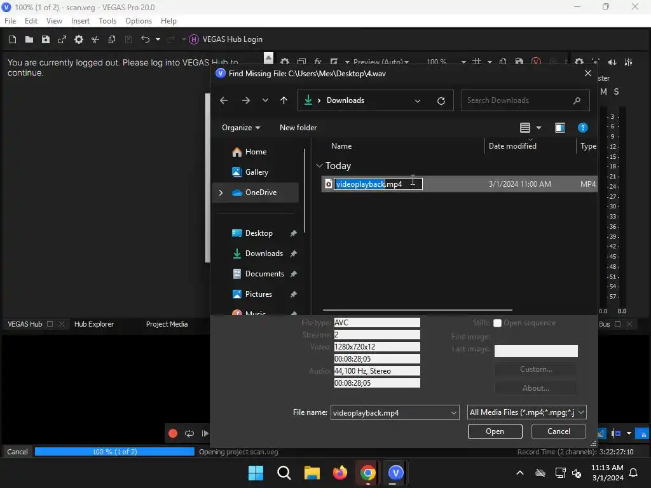Toggle loop playback icon

[189, 433]
